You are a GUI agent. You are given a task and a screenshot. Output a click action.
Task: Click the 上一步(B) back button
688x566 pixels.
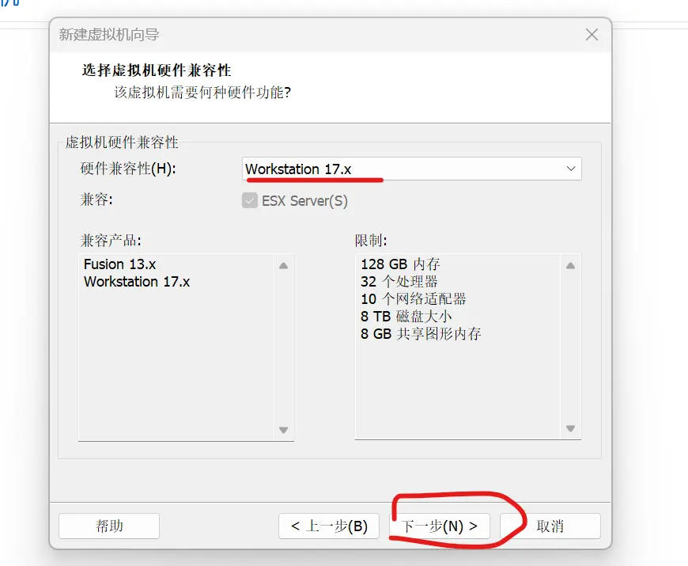tap(329, 526)
